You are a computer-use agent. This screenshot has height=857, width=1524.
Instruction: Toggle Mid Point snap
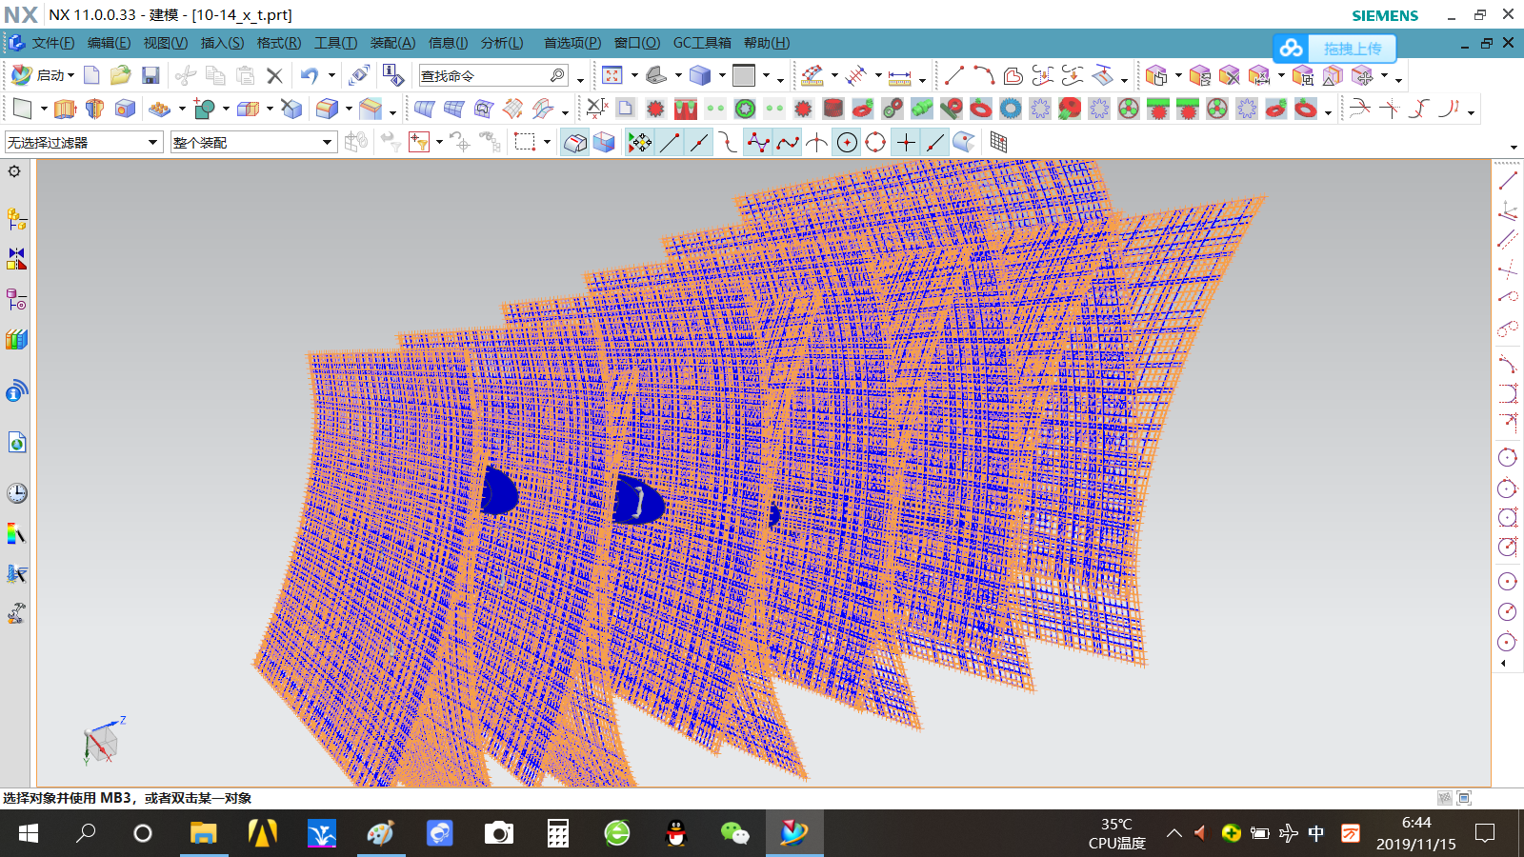click(x=699, y=142)
